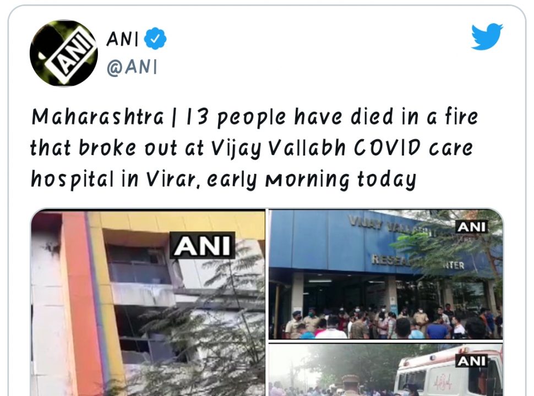Open the Vijay Vallabh hospital entrance photo
The image size is (534, 396).
click(386, 274)
